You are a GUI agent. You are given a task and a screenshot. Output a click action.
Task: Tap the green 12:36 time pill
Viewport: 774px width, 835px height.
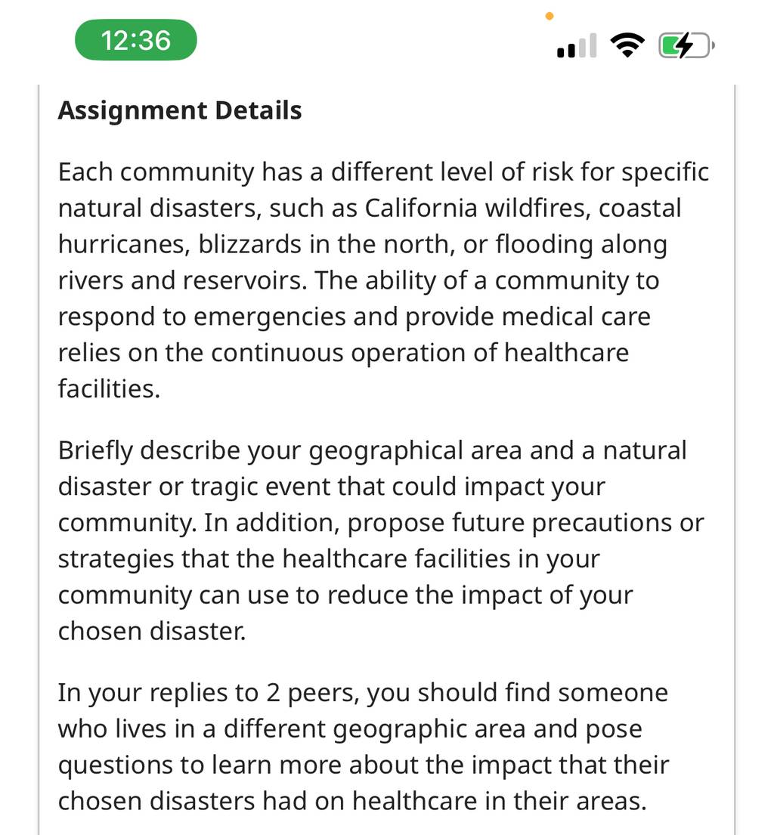coord(136,40)
